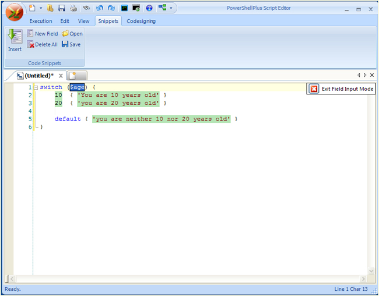Open the Codesigning ribbon tab
Image resolution: width=379 pixels, height=296 pixels.
(x=141, y=21)
